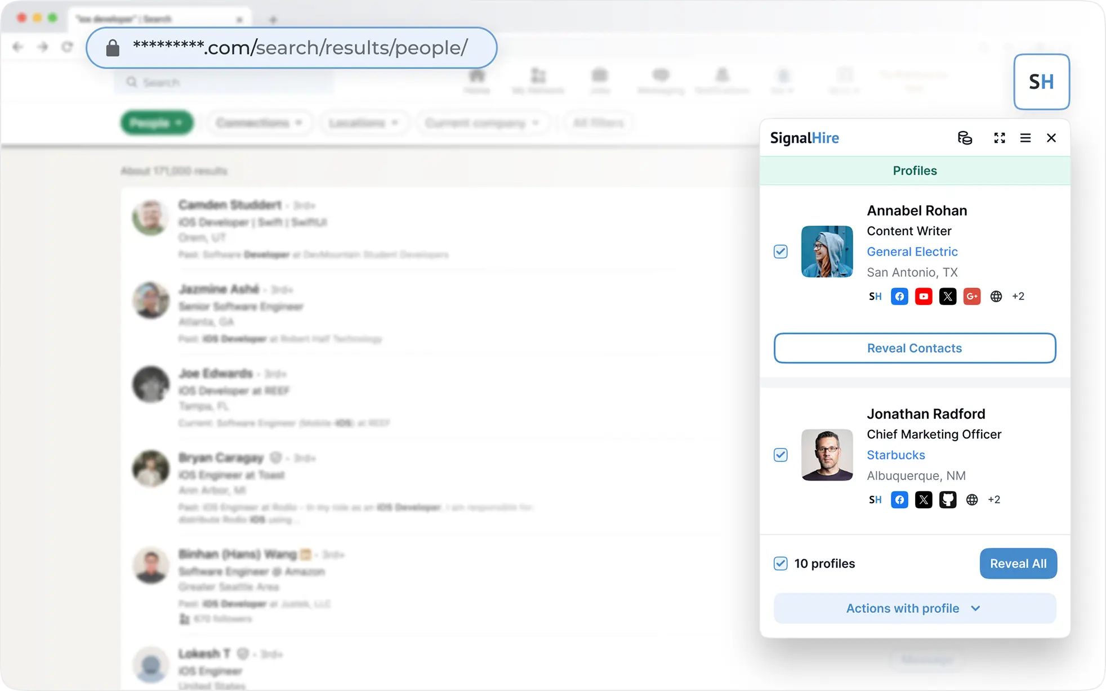Click Annabel Rohan's SH profile icon

(875, 297)
